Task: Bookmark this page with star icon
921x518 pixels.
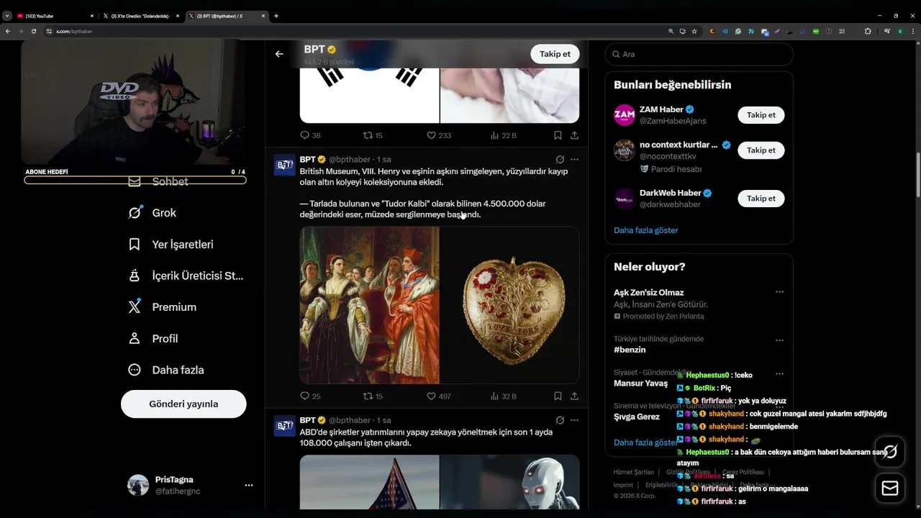Action: pos(694,31)
